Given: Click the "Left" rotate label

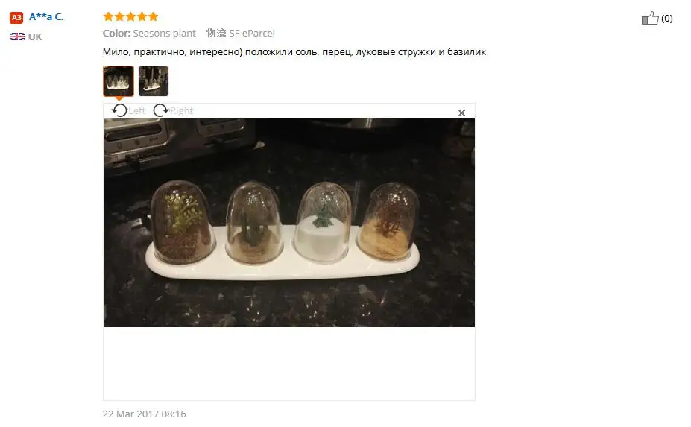Looking at the screenshot, I should [136, 110].
